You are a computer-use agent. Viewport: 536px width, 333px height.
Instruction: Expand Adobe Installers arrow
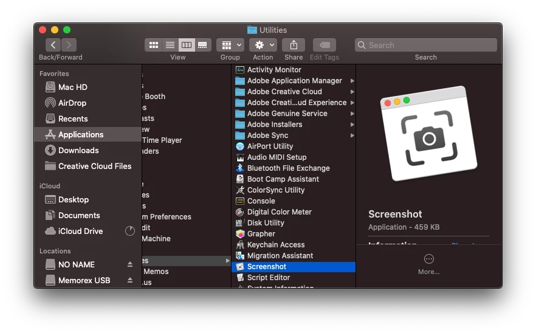click(352, 125)
